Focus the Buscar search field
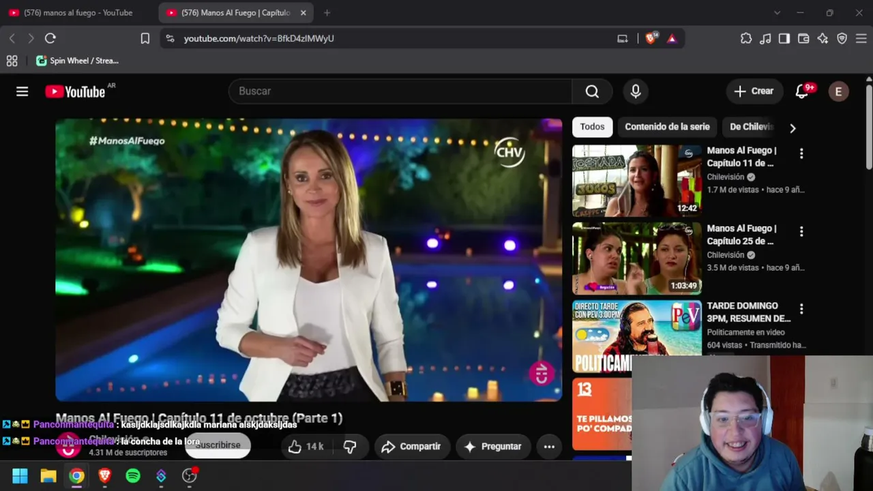873x491 pixels. pyautogui.click(x=400, y=91)
